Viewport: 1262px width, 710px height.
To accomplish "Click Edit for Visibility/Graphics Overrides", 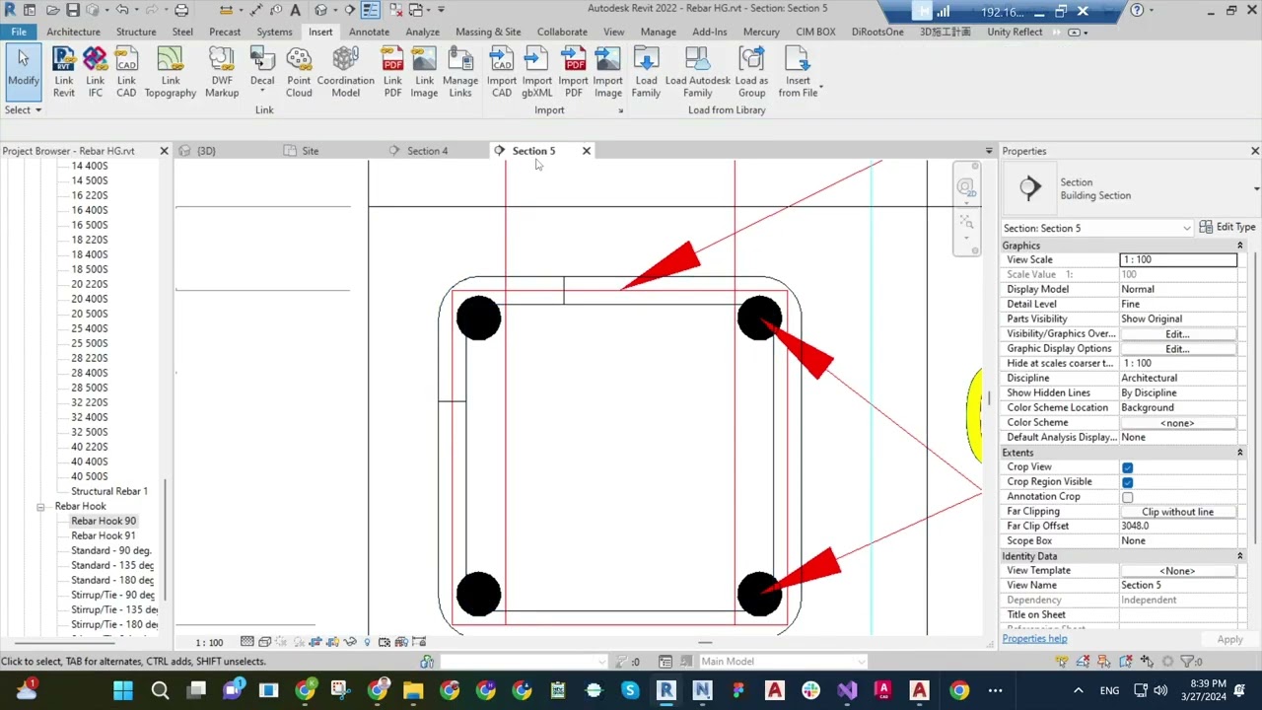I will pos(1177,334).
